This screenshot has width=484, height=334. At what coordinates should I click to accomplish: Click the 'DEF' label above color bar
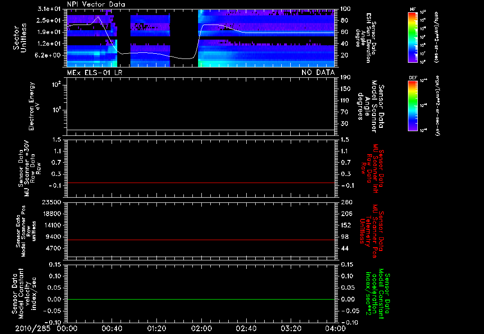point(413,78)
